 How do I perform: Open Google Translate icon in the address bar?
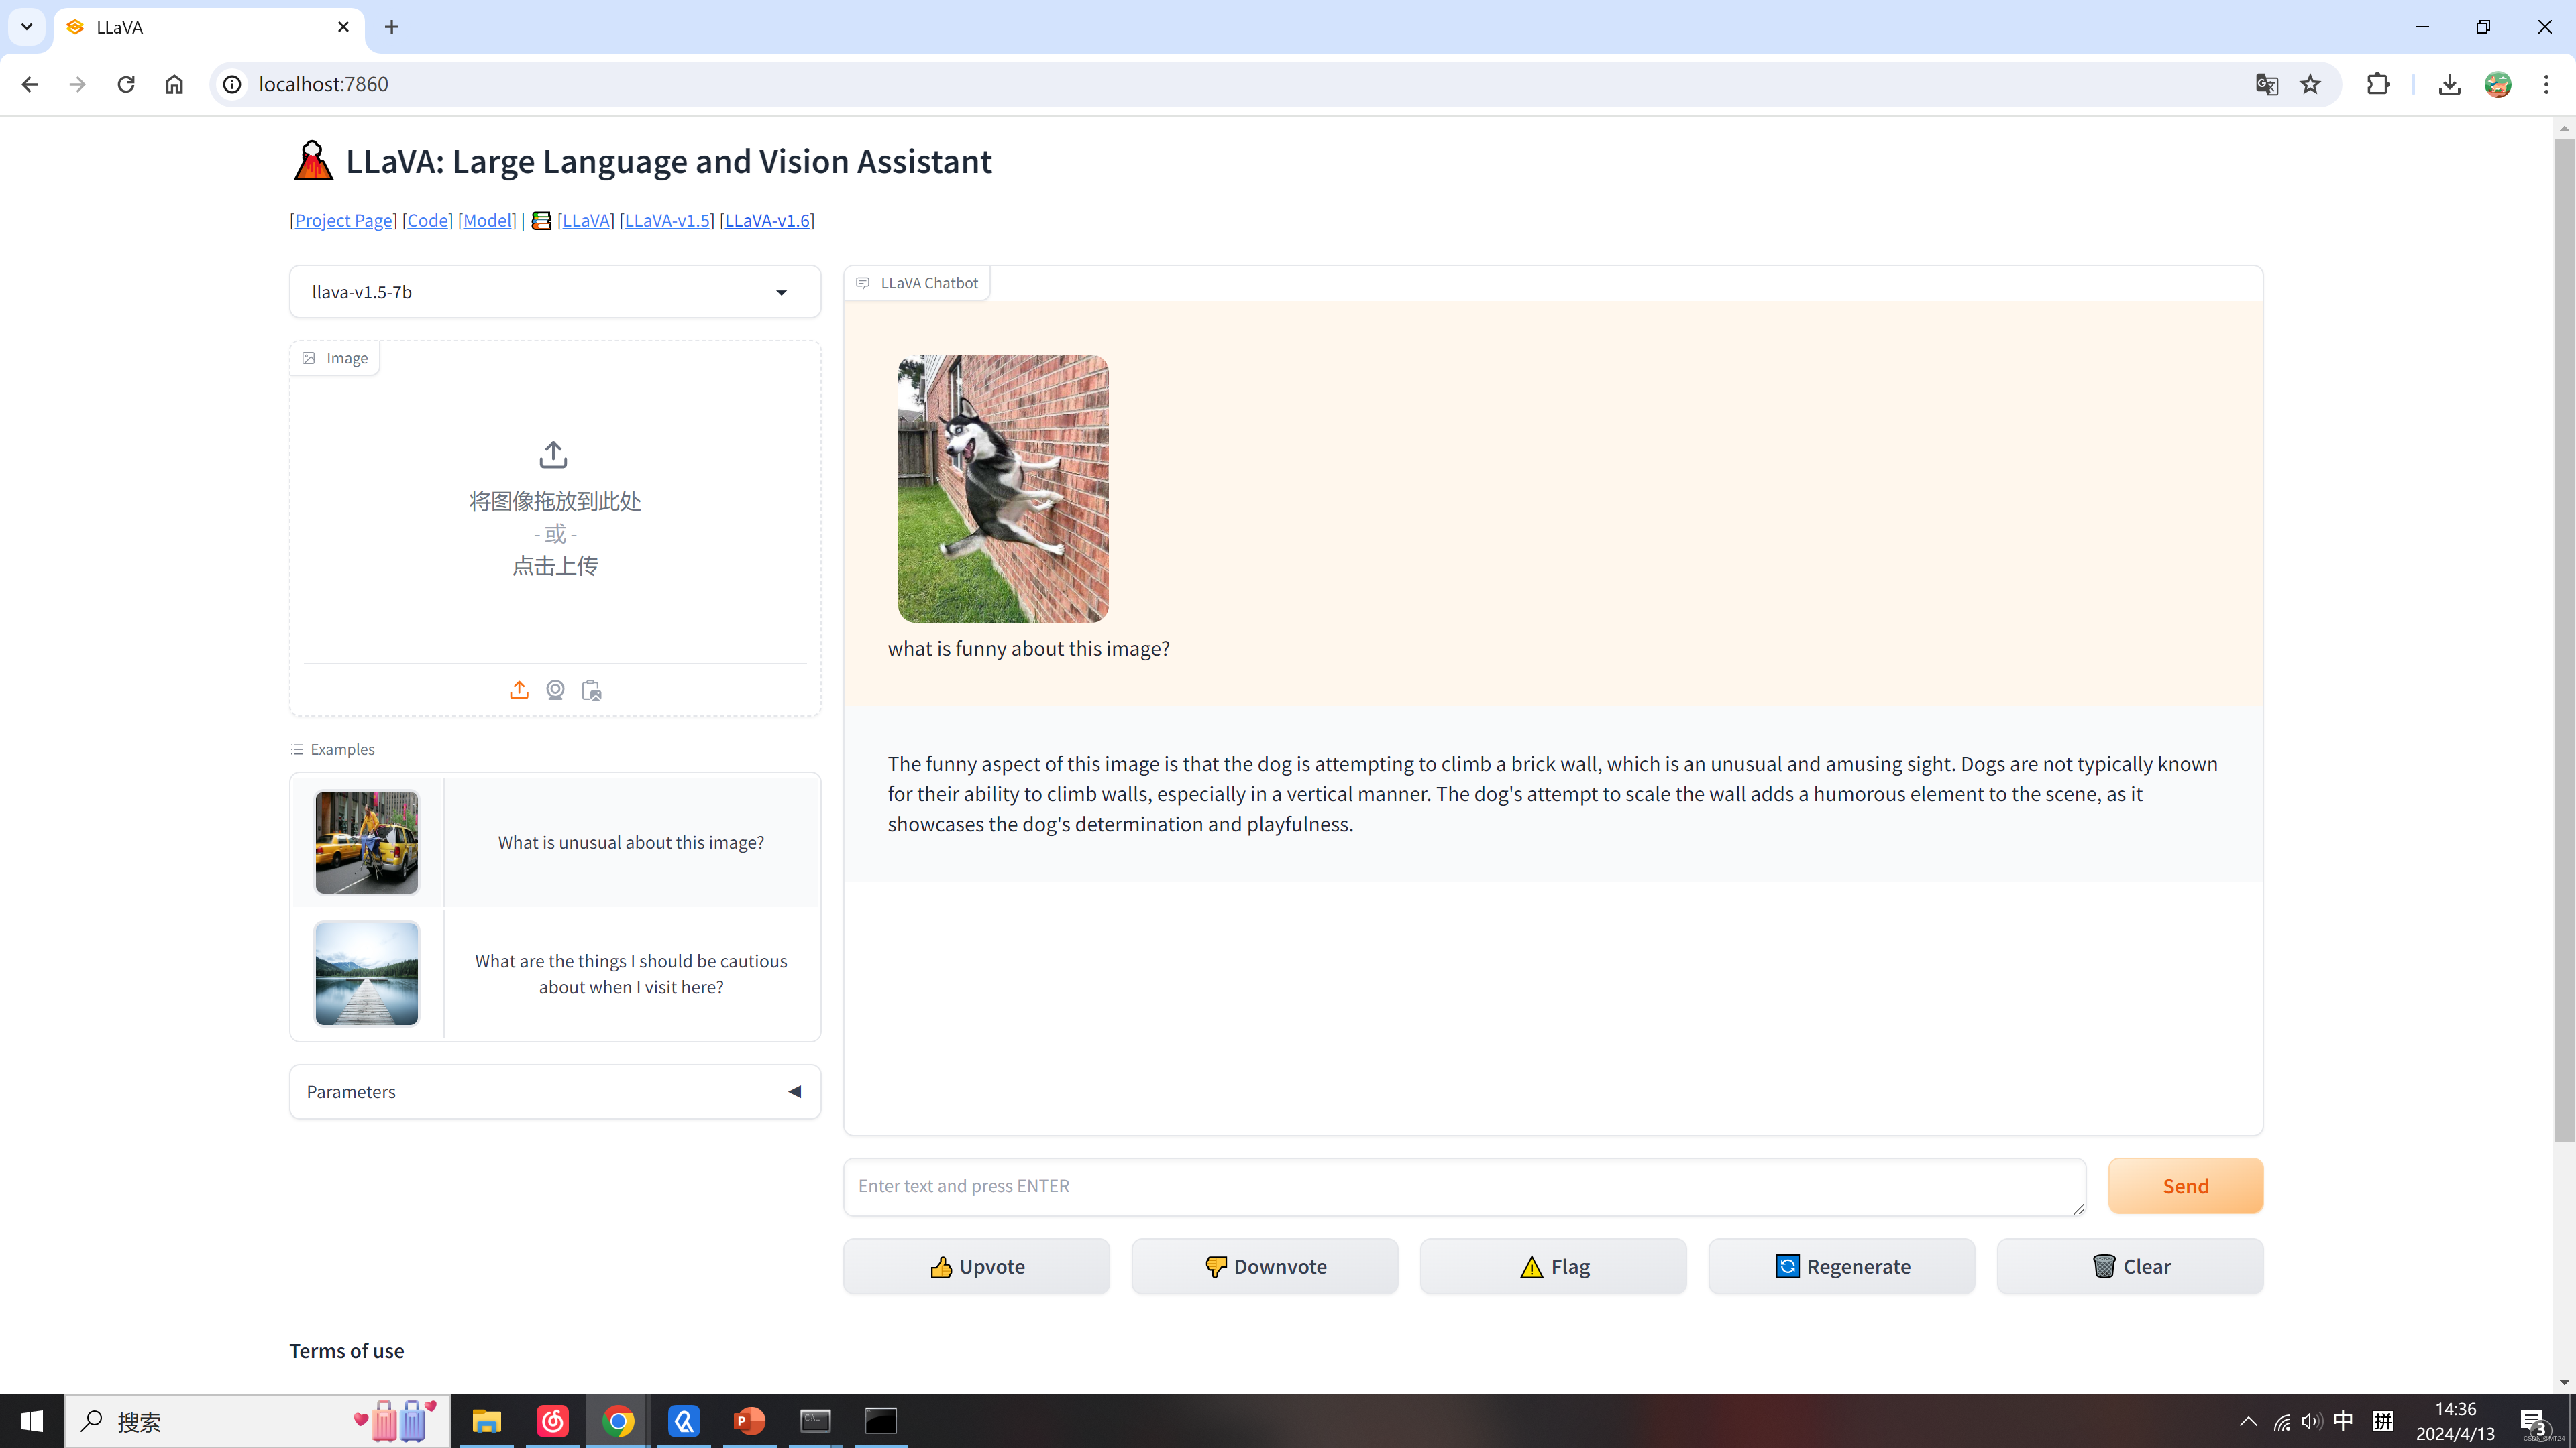[x=2267, y=84]
